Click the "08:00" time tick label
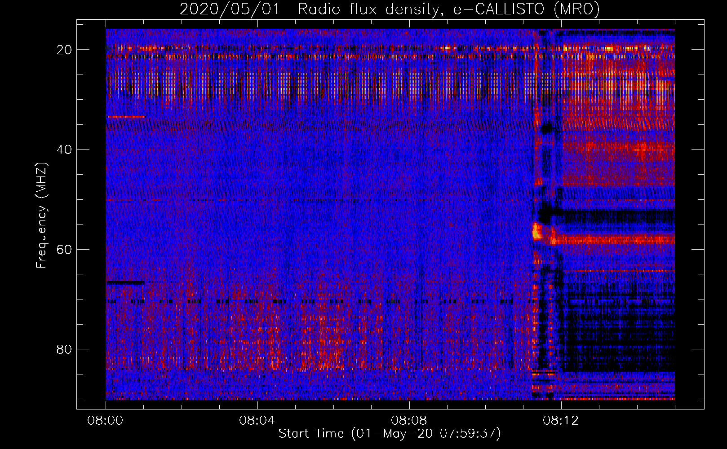The width and height of the screenshot is (727, 449). 106,421
